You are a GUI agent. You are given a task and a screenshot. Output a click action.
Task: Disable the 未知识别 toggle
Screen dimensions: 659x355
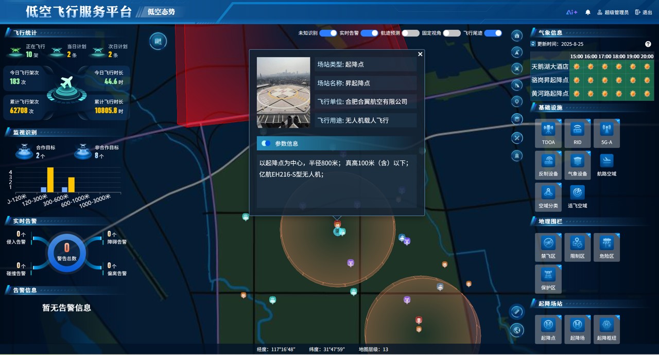coord(328,33)
